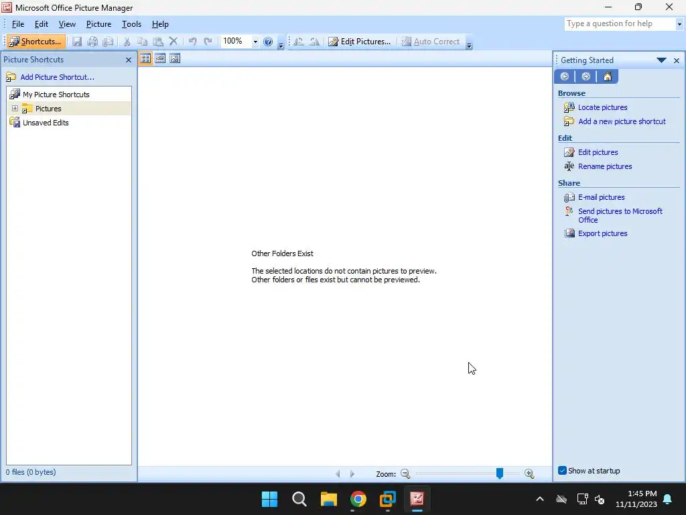This screenshot has height=515, width=686.
Task: Click the Print icon in toolbar
Action: coord(92,42)
